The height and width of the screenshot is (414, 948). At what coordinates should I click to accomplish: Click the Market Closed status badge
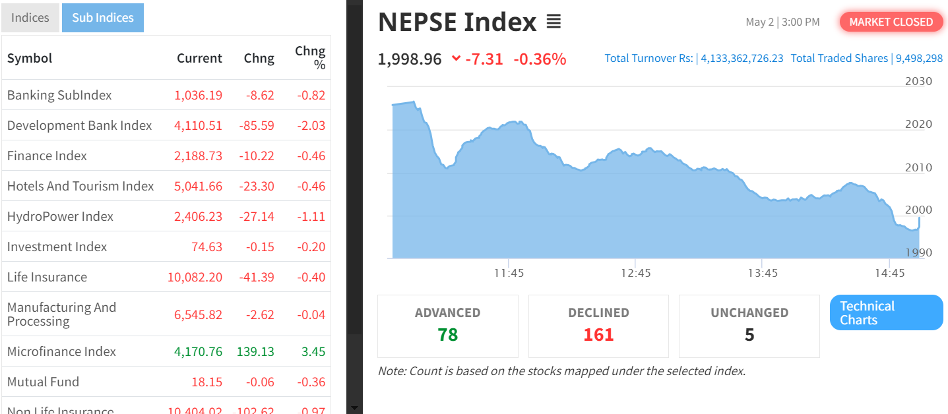891,22
